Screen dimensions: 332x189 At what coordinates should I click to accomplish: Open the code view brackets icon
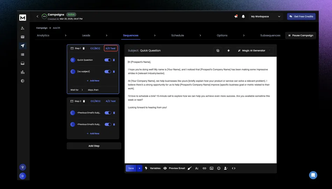(233, 168)
